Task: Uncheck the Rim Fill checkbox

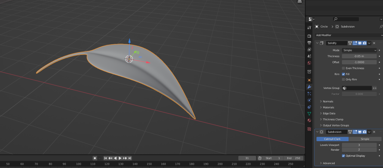Action: point(343,74)
